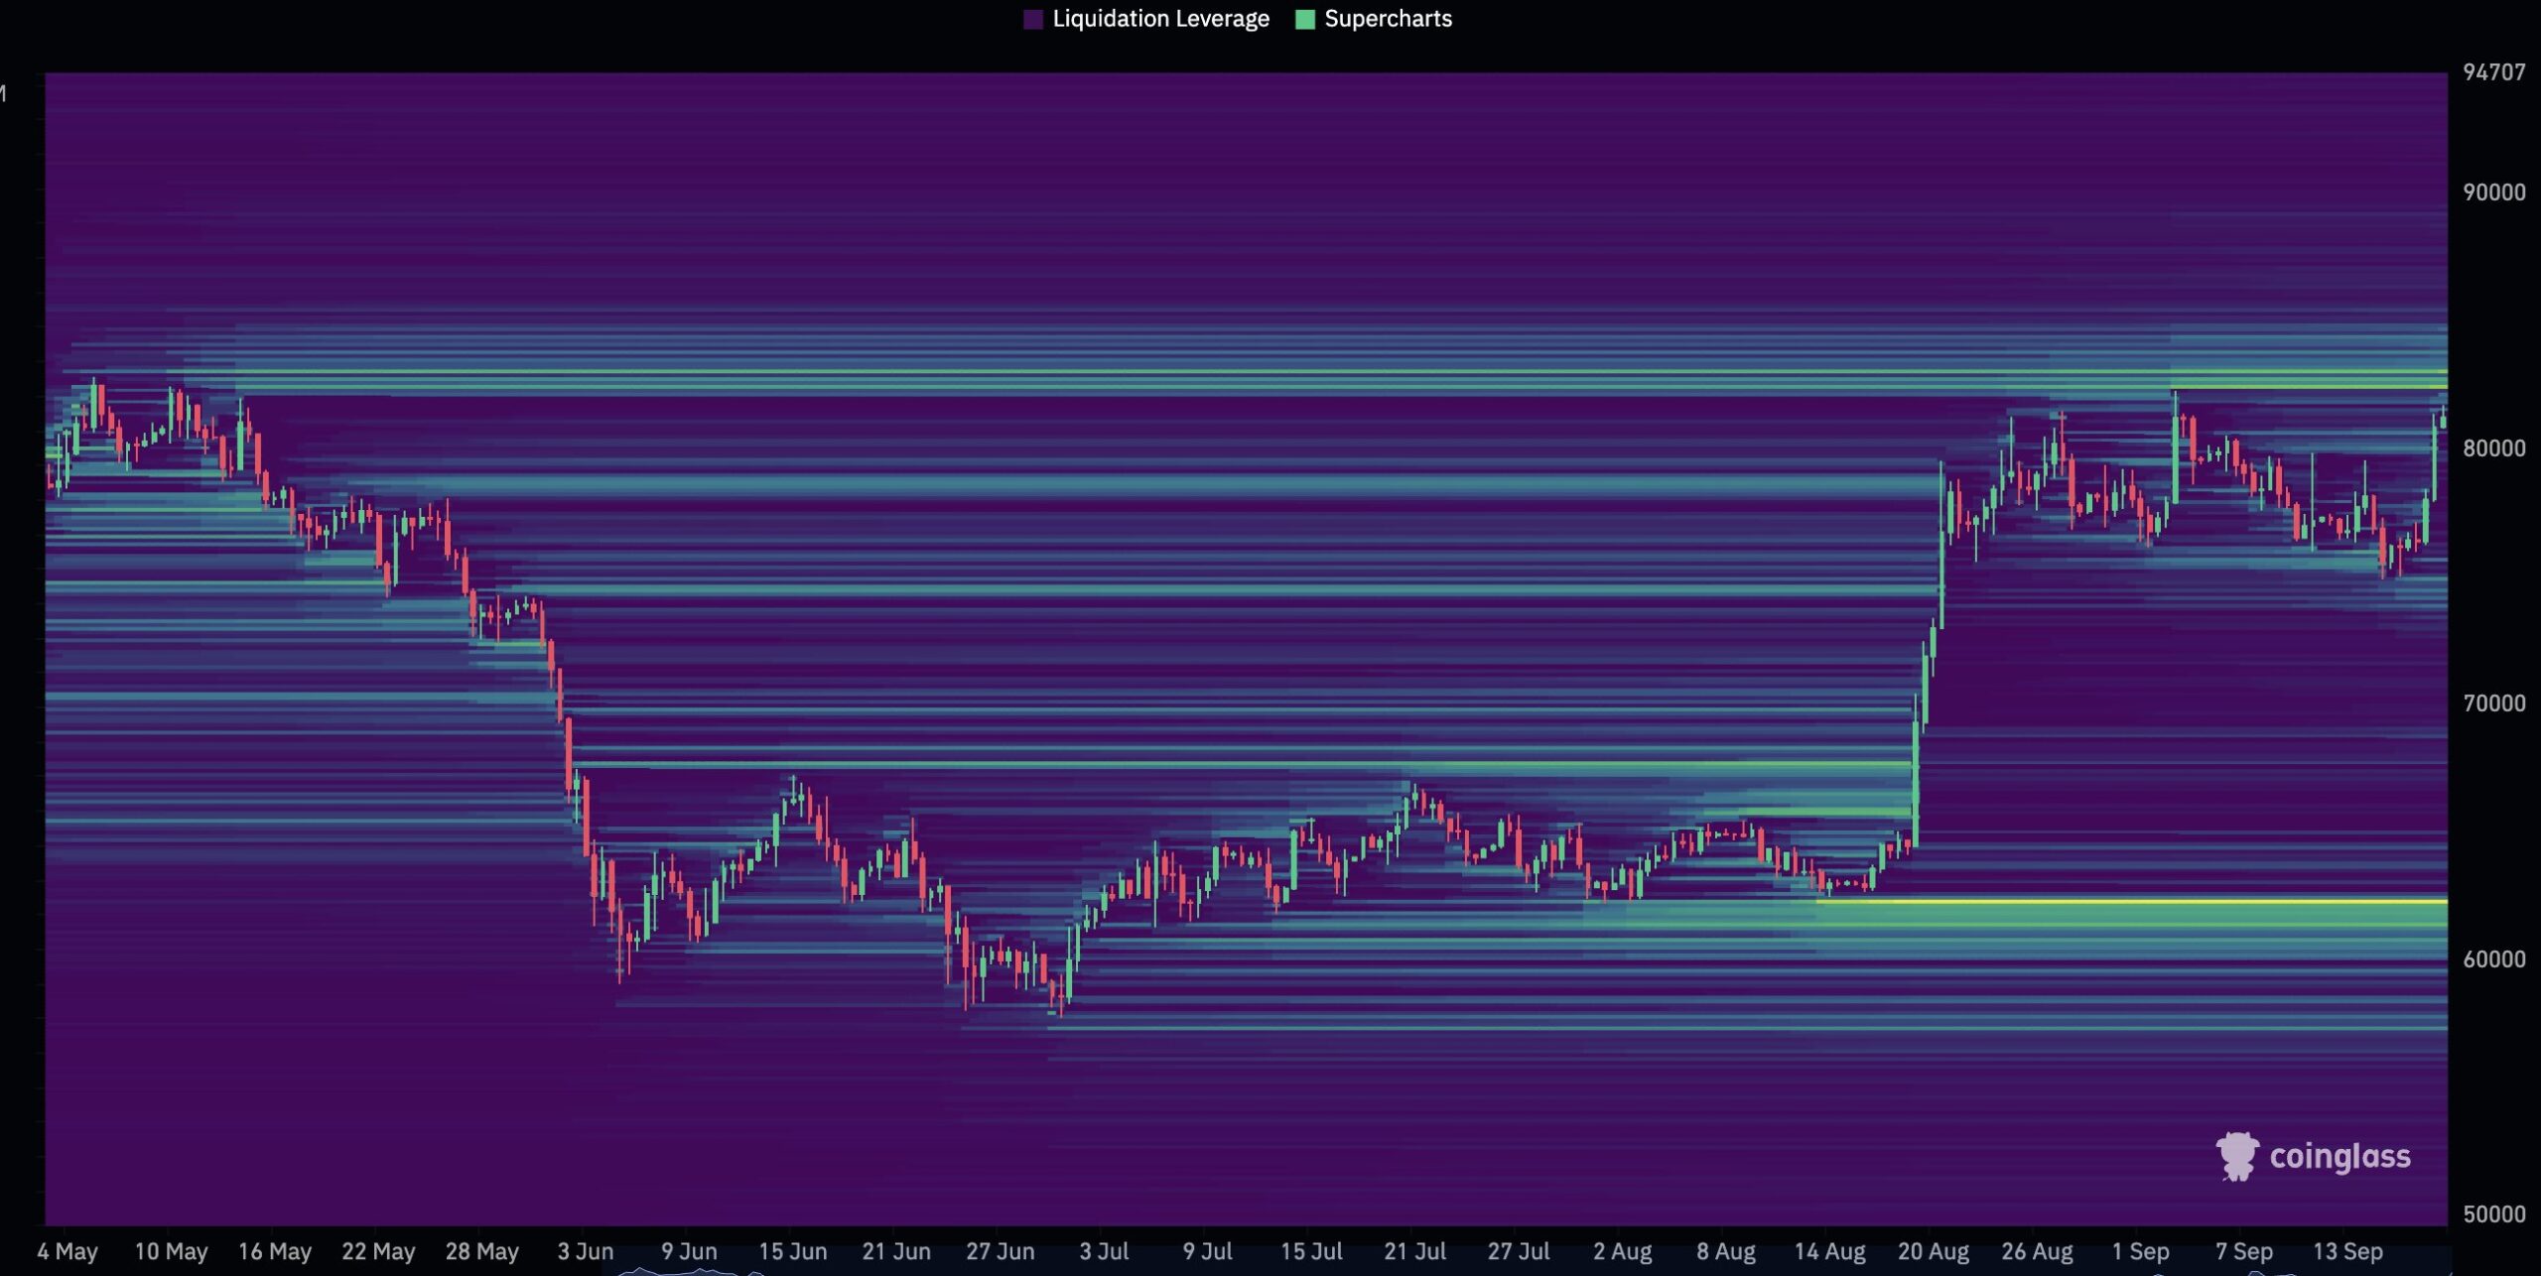
Task: Click the 21 Jul date label
Action: (x=1415, y=1251)
